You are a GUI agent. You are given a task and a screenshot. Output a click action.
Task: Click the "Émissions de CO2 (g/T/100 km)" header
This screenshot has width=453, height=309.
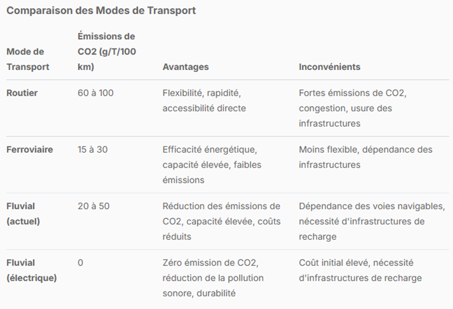point(106,52)
